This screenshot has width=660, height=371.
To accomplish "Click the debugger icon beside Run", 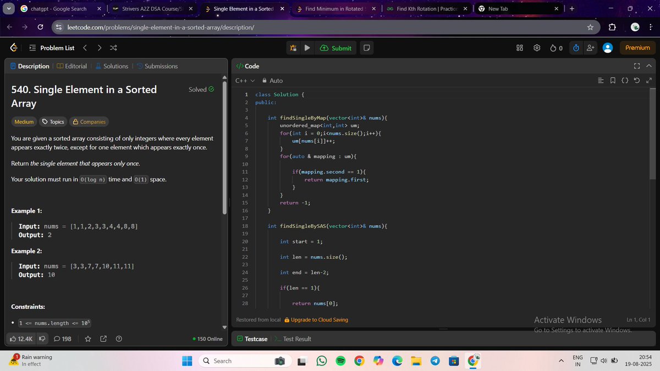I will pos(294,48).
